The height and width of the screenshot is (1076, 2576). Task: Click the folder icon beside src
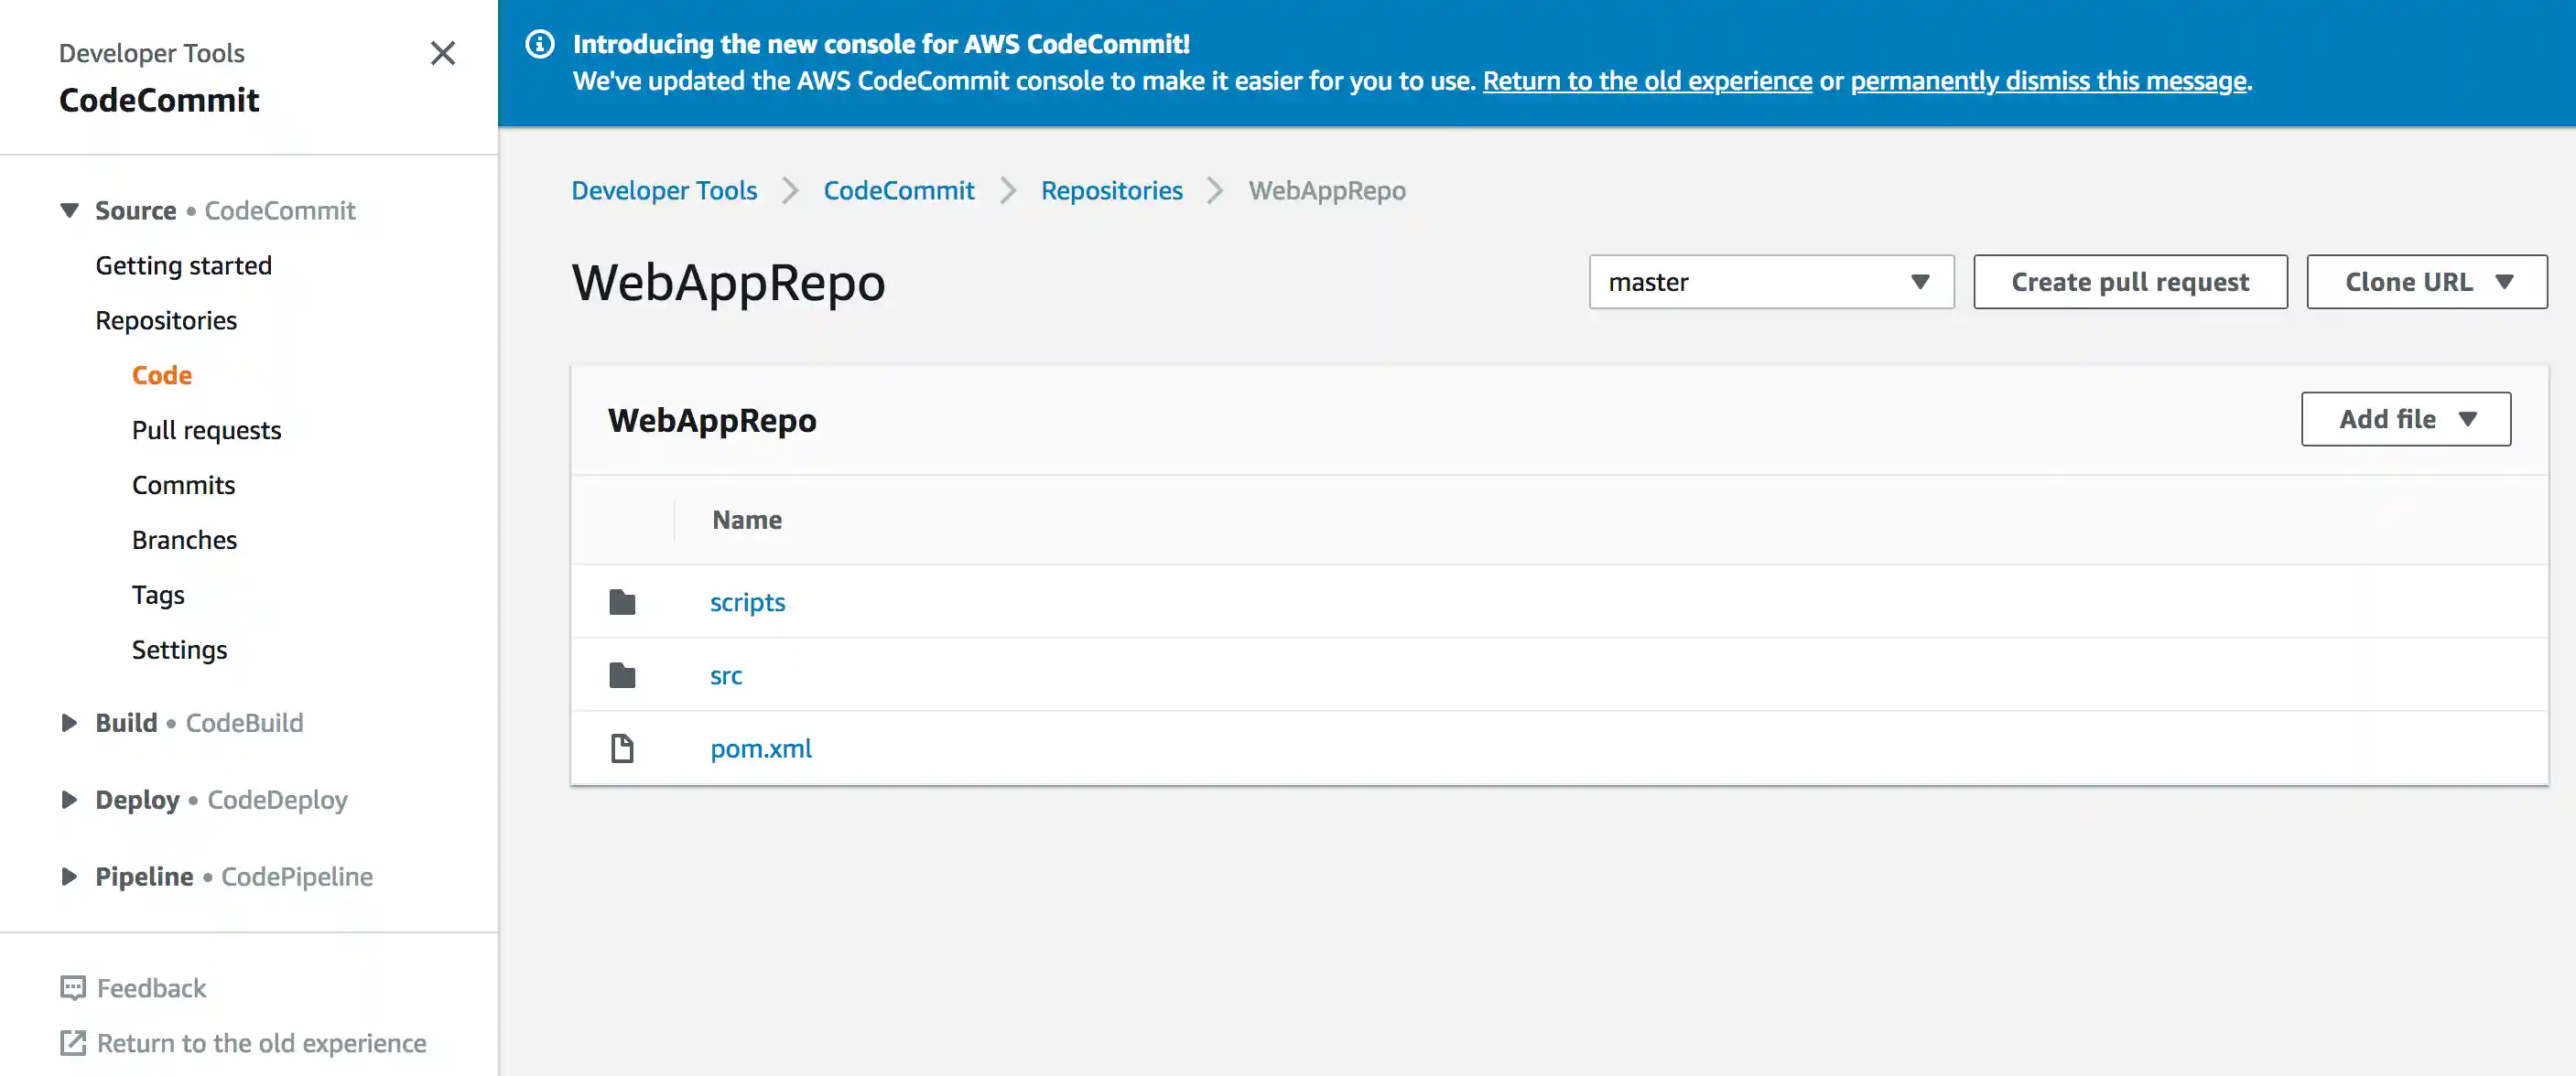click(x=622, y=674)
